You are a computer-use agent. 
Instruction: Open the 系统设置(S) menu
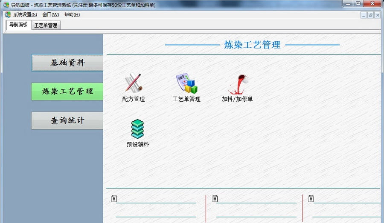(25, 14)
